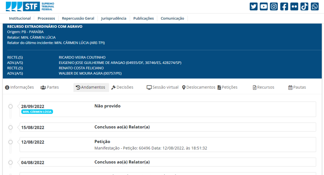The height and width of the screenshot is (175, 324).
Task: Show the Deslocamentos tab
Action: [198, 87]
